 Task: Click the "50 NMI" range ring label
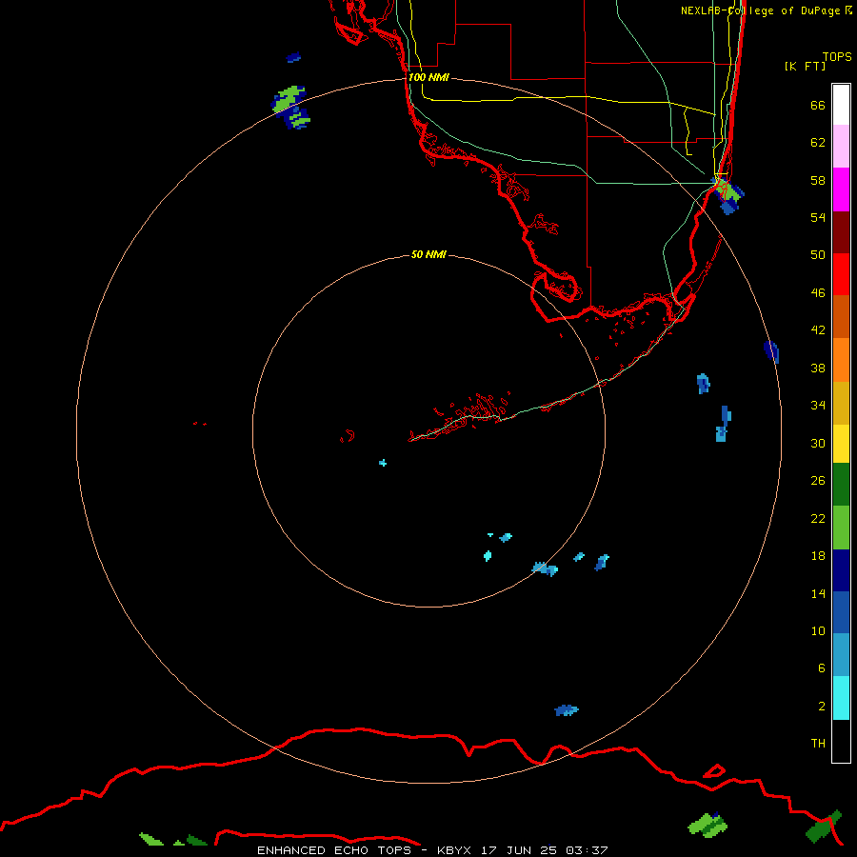[428, 254]
